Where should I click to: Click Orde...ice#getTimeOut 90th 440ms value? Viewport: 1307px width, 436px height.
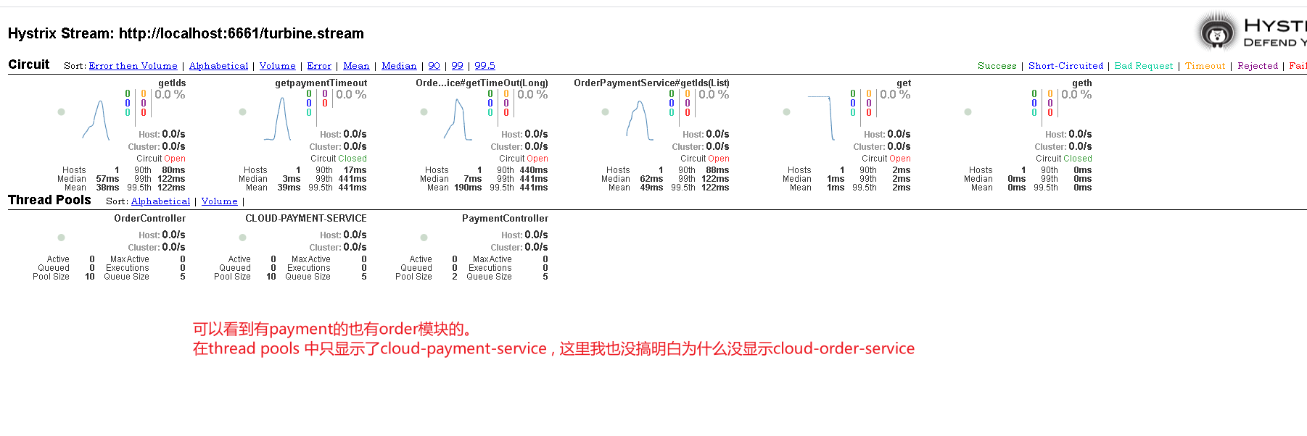(534, 170)
